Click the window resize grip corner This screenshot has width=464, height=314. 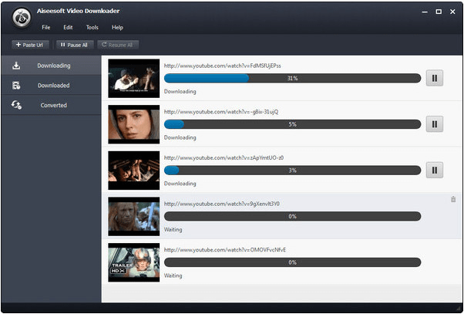click(x=459, y=309)
